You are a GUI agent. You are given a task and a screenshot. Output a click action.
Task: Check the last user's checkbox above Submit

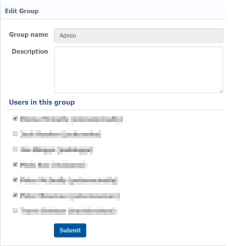[15, 210]
